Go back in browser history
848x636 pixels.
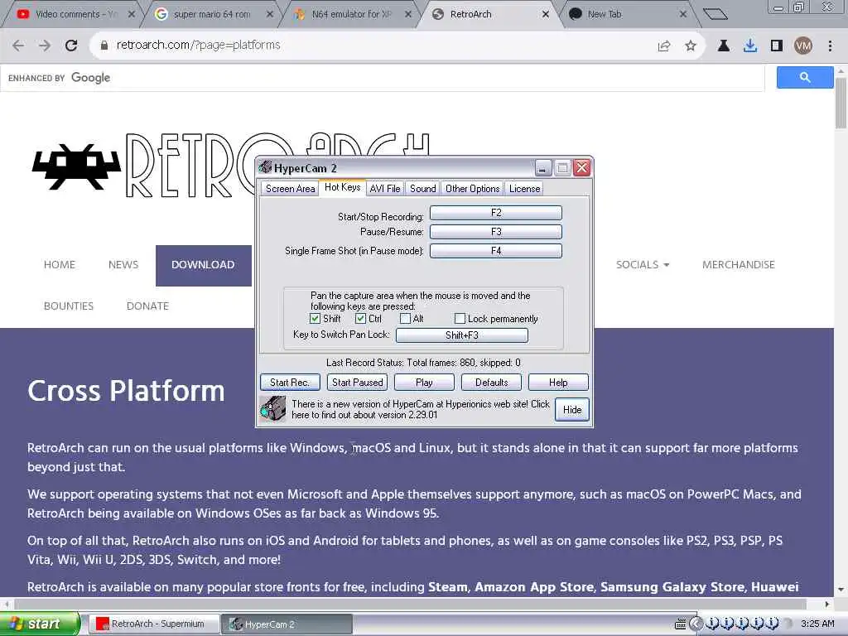pos(18,46)
